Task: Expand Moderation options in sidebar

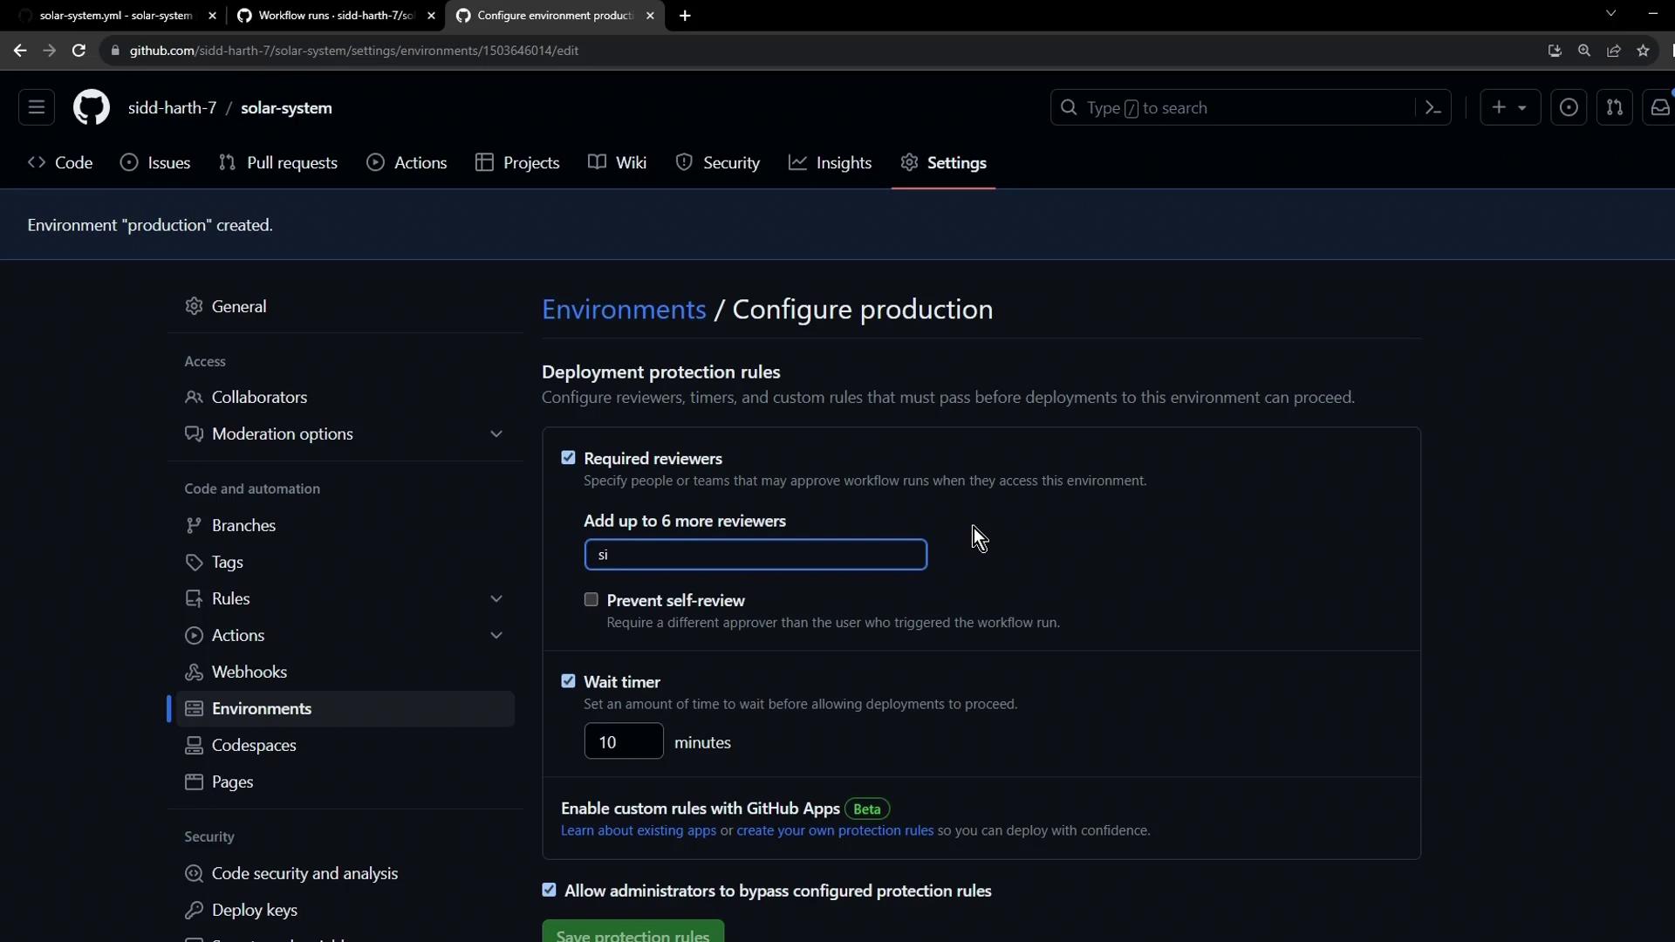Action: point(496,434)
